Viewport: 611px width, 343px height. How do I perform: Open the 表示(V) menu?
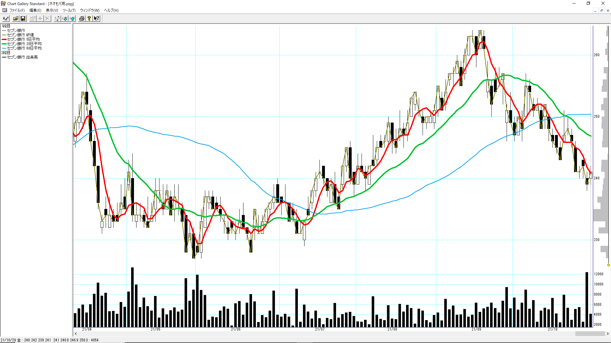click(x=52, y=10)
